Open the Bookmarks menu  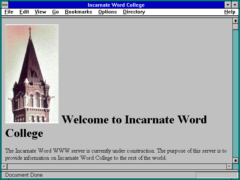(78, 12)
